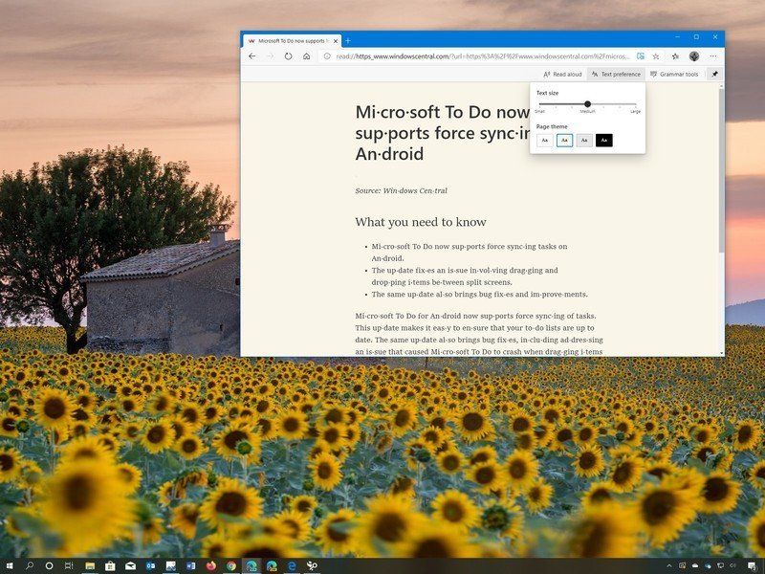The image size is (765, 574).
Task: Open Outlook from the taskbar
Action: [x=150, y=566]
